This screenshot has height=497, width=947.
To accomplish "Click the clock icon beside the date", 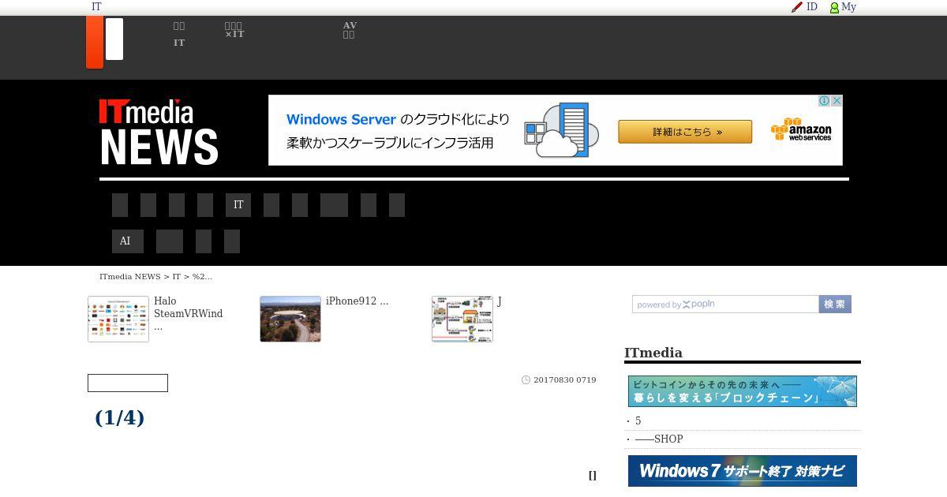I will (526, 380).
